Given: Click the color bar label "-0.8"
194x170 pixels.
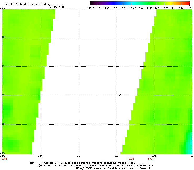Looking at the screenshot, I should pos(106,8).
